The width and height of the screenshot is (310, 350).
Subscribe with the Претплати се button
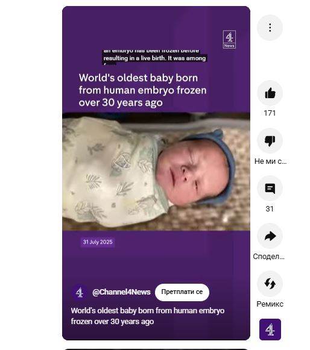[182, 292]
